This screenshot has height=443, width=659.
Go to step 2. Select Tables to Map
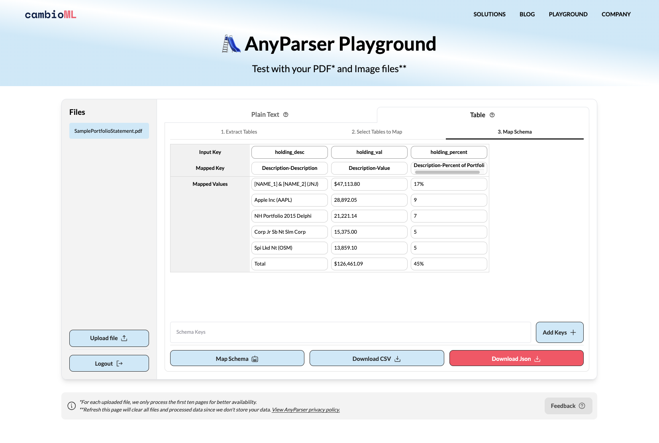click(x=377, y=132)
